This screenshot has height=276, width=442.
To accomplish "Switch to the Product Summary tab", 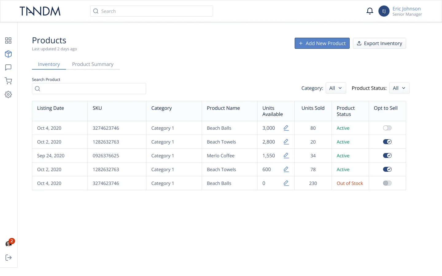I will 93,64.
